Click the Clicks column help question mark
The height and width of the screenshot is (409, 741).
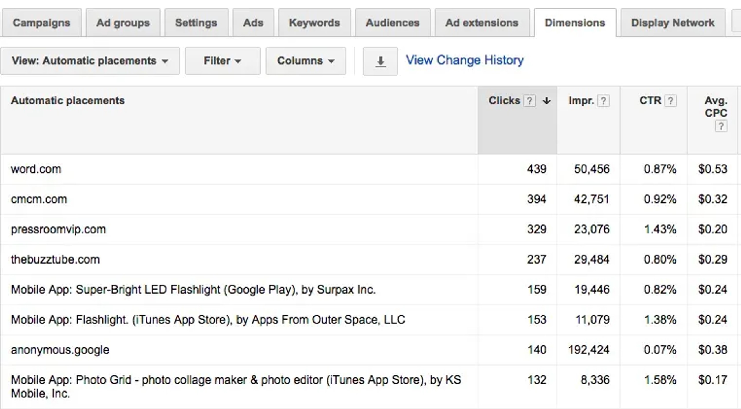[x=529, y=101]
